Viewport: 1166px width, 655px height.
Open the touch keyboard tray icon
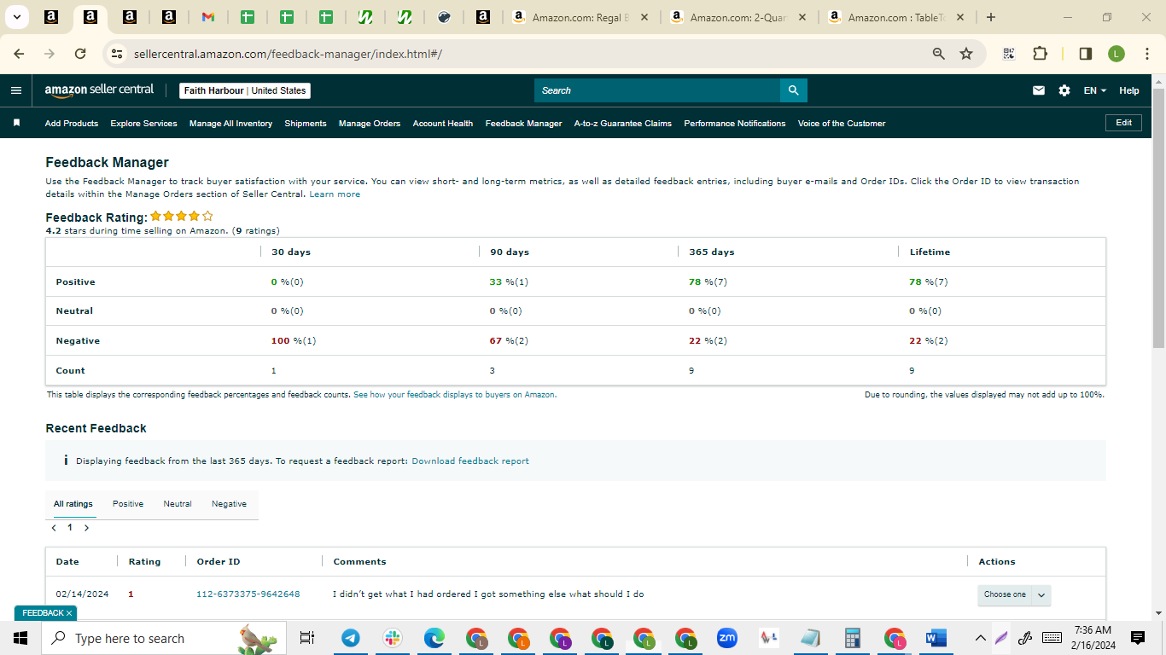pyautogui.click(x=1052, y=638)
